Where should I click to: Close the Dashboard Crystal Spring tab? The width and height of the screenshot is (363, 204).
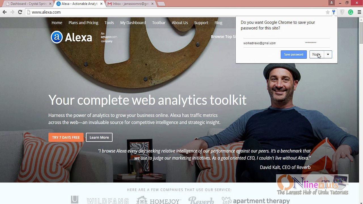coord(50,4)
